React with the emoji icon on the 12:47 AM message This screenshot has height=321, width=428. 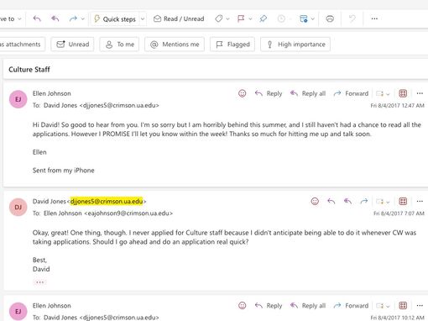(243, 93)
